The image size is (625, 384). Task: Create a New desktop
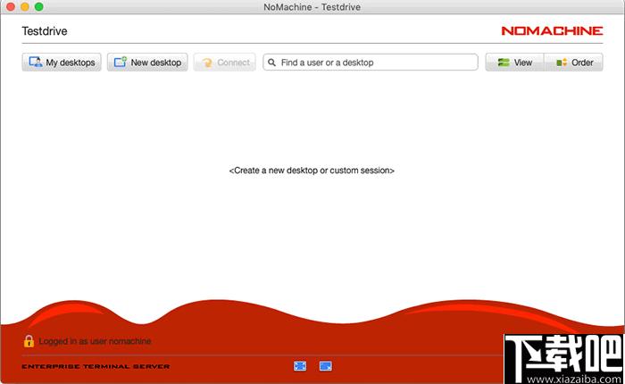tap(147, 63)
